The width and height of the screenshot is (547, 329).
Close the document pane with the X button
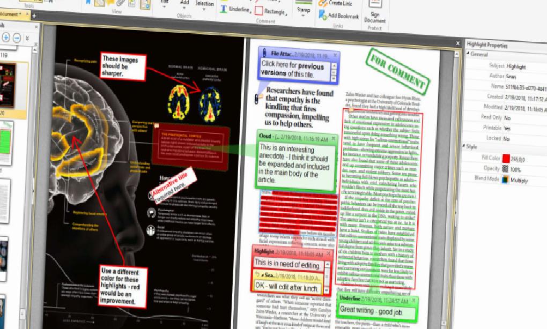[x=457, y=43]
